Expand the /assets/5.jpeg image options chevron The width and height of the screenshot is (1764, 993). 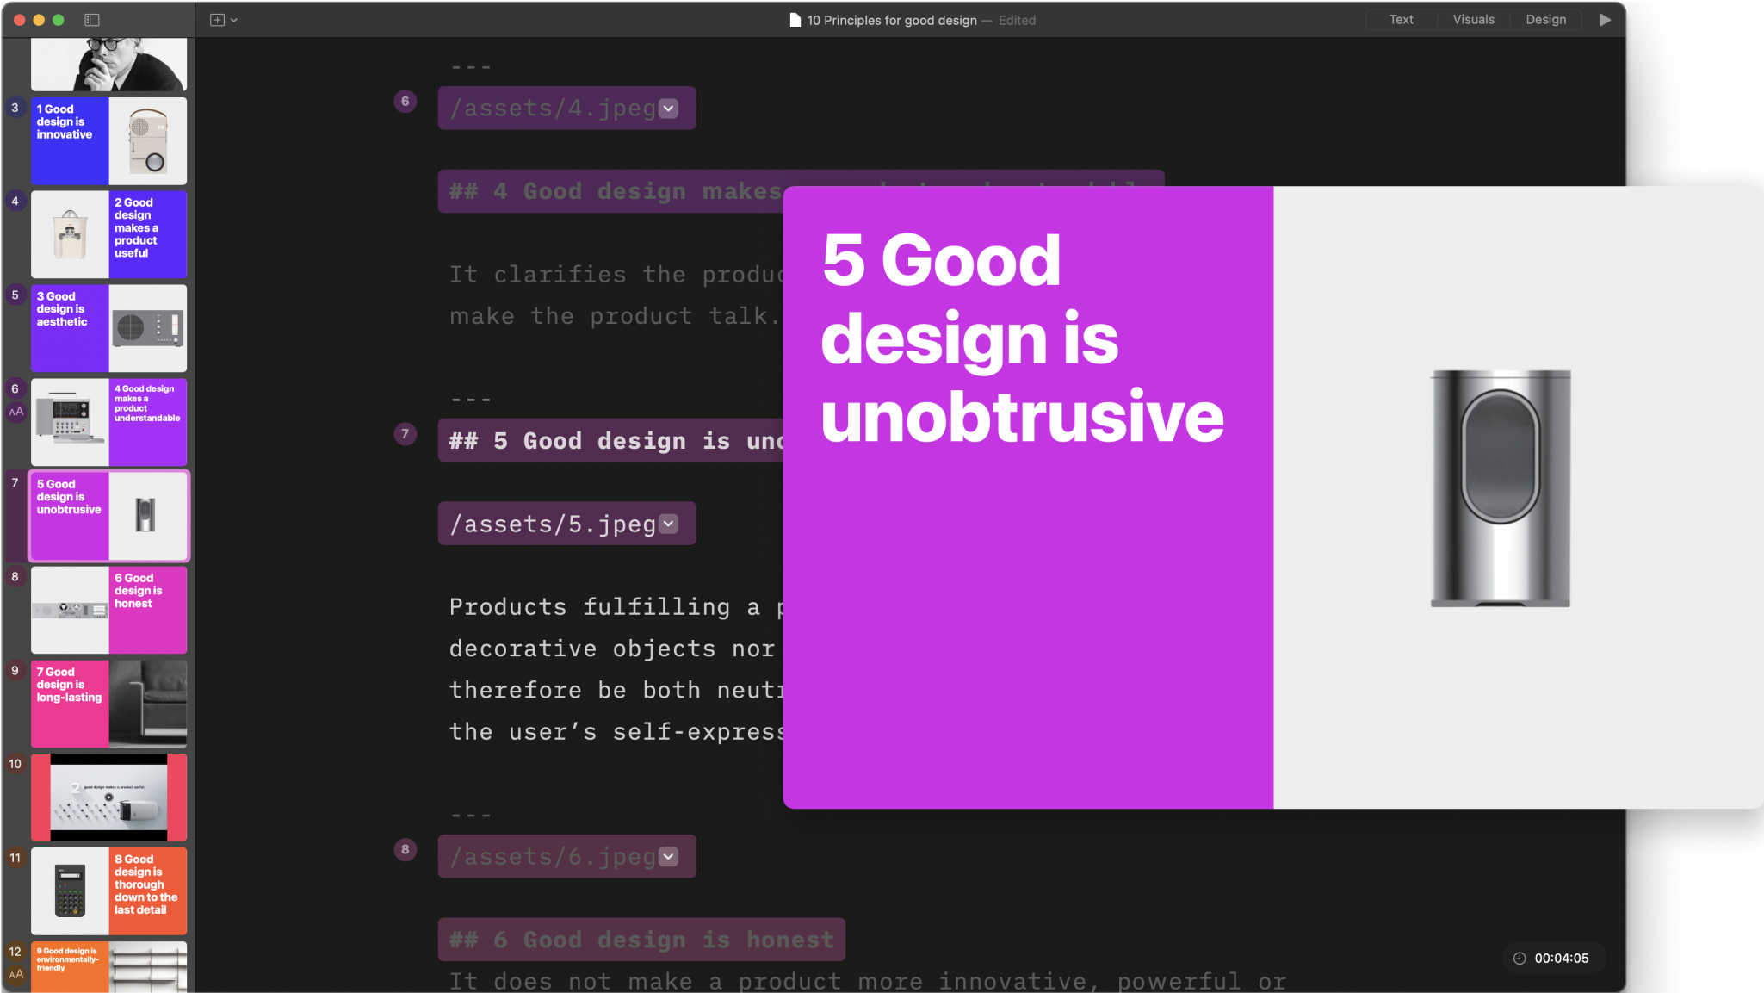667,523
